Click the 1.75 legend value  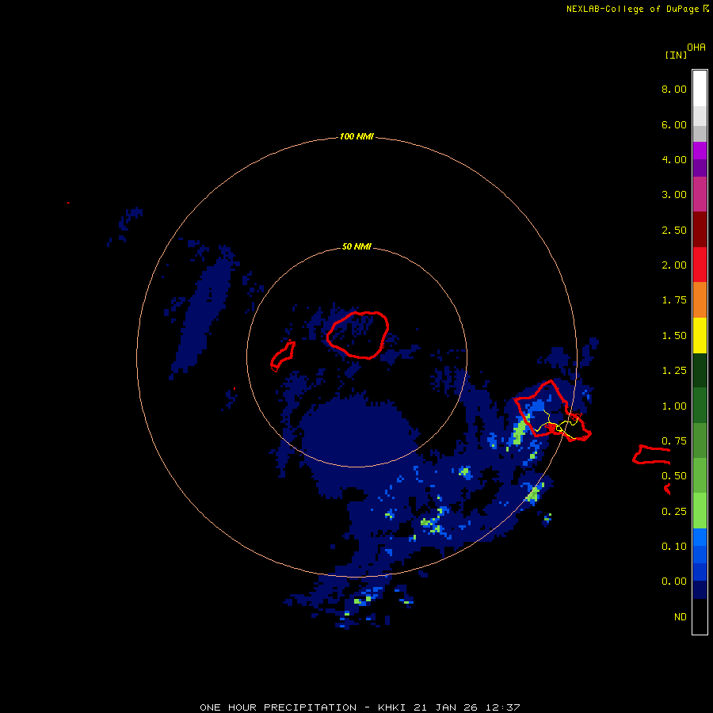click(x=674, y=300)
